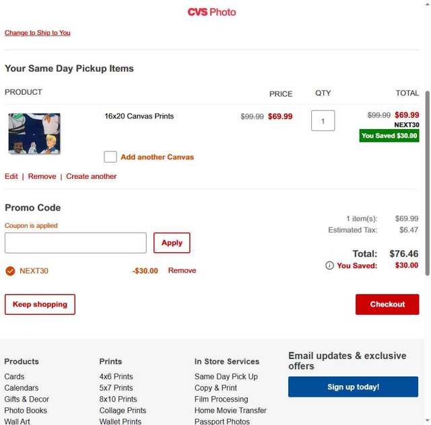Remove the canvas print from cart
The image size is (431, 425).
[42, 176]
